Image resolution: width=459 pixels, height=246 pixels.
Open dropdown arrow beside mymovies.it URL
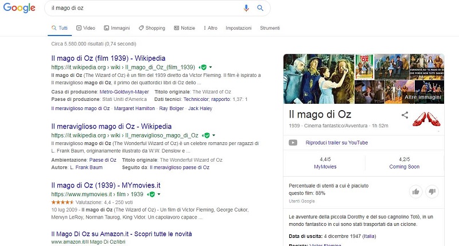point(159,194)
